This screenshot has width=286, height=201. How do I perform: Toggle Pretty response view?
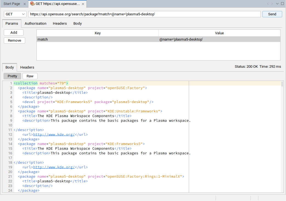tap(12, 76)
